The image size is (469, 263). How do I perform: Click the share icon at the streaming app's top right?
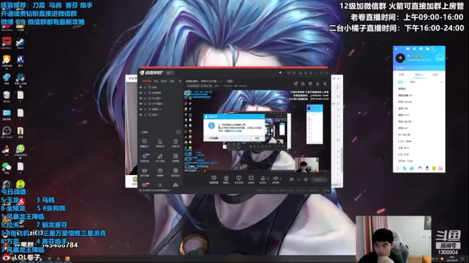point(325,84)
